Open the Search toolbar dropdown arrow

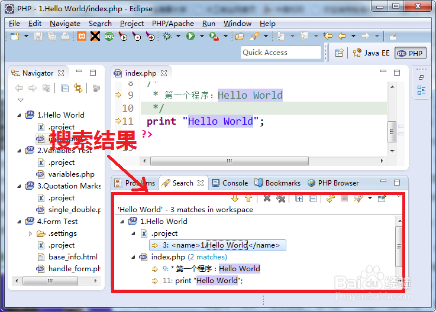tap(266, 36)
